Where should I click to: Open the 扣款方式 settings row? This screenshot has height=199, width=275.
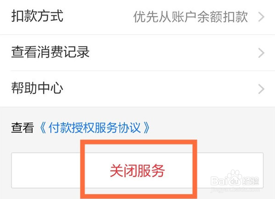point(138,17)
